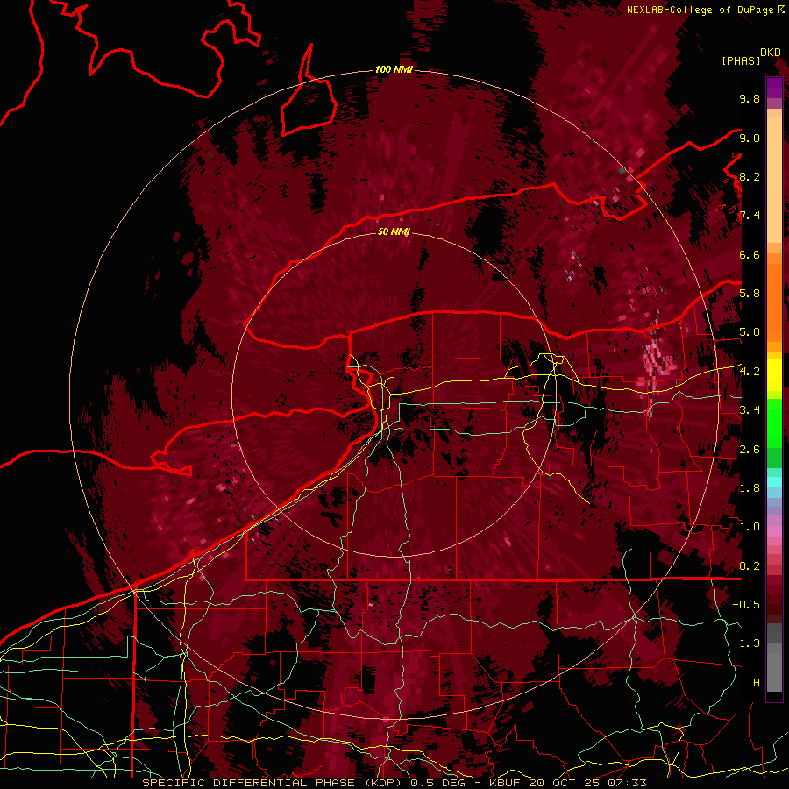This screenshot has height=789, width=789.
Task: Click the DKD units label above the legend
Action: click(x=771, y=52)
